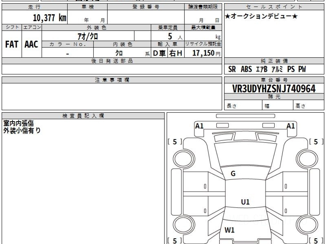Click the AAC air conditioner value

coord(32,44)
